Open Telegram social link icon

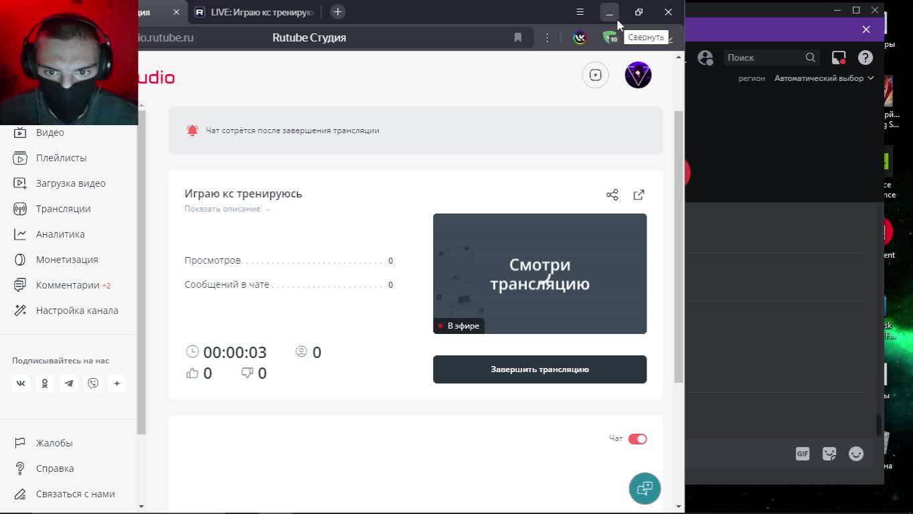69,383
